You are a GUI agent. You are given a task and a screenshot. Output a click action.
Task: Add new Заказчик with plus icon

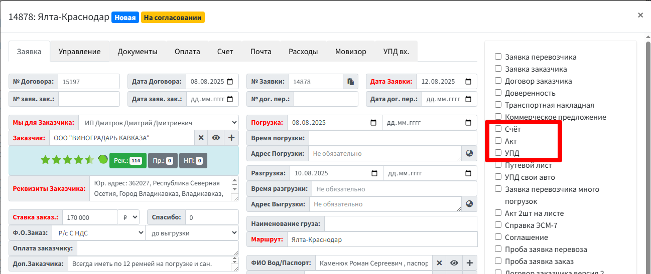tap(231, 138)
